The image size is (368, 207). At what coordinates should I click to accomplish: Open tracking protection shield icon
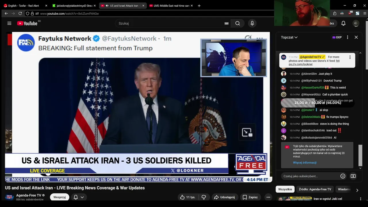click(28, 14)
